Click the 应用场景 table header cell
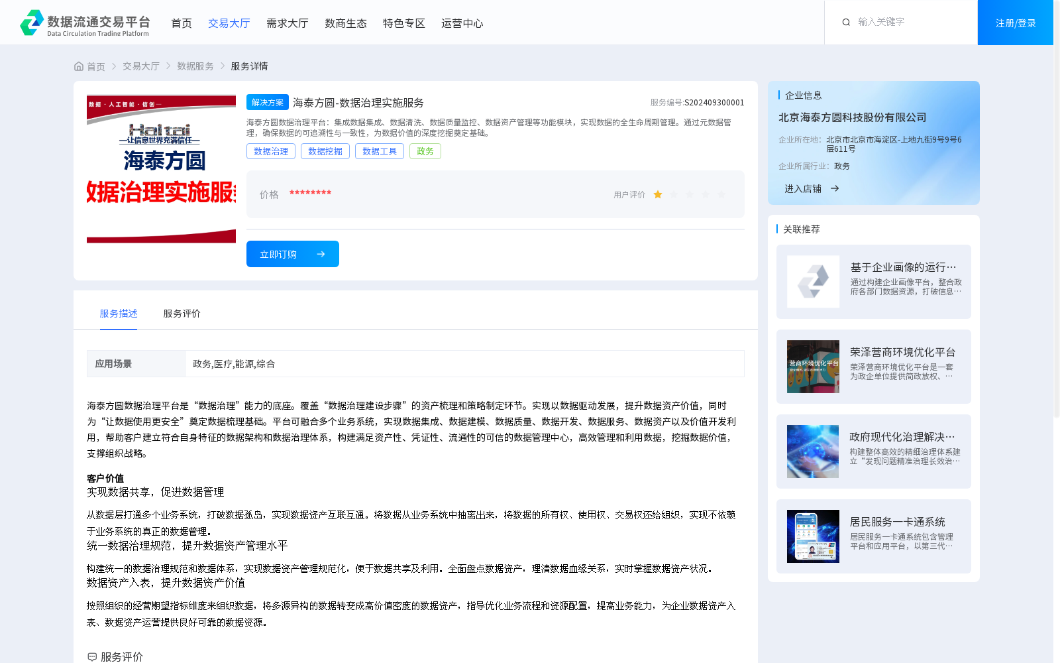This screenshot has width=1060, height=663. (136, 364)
